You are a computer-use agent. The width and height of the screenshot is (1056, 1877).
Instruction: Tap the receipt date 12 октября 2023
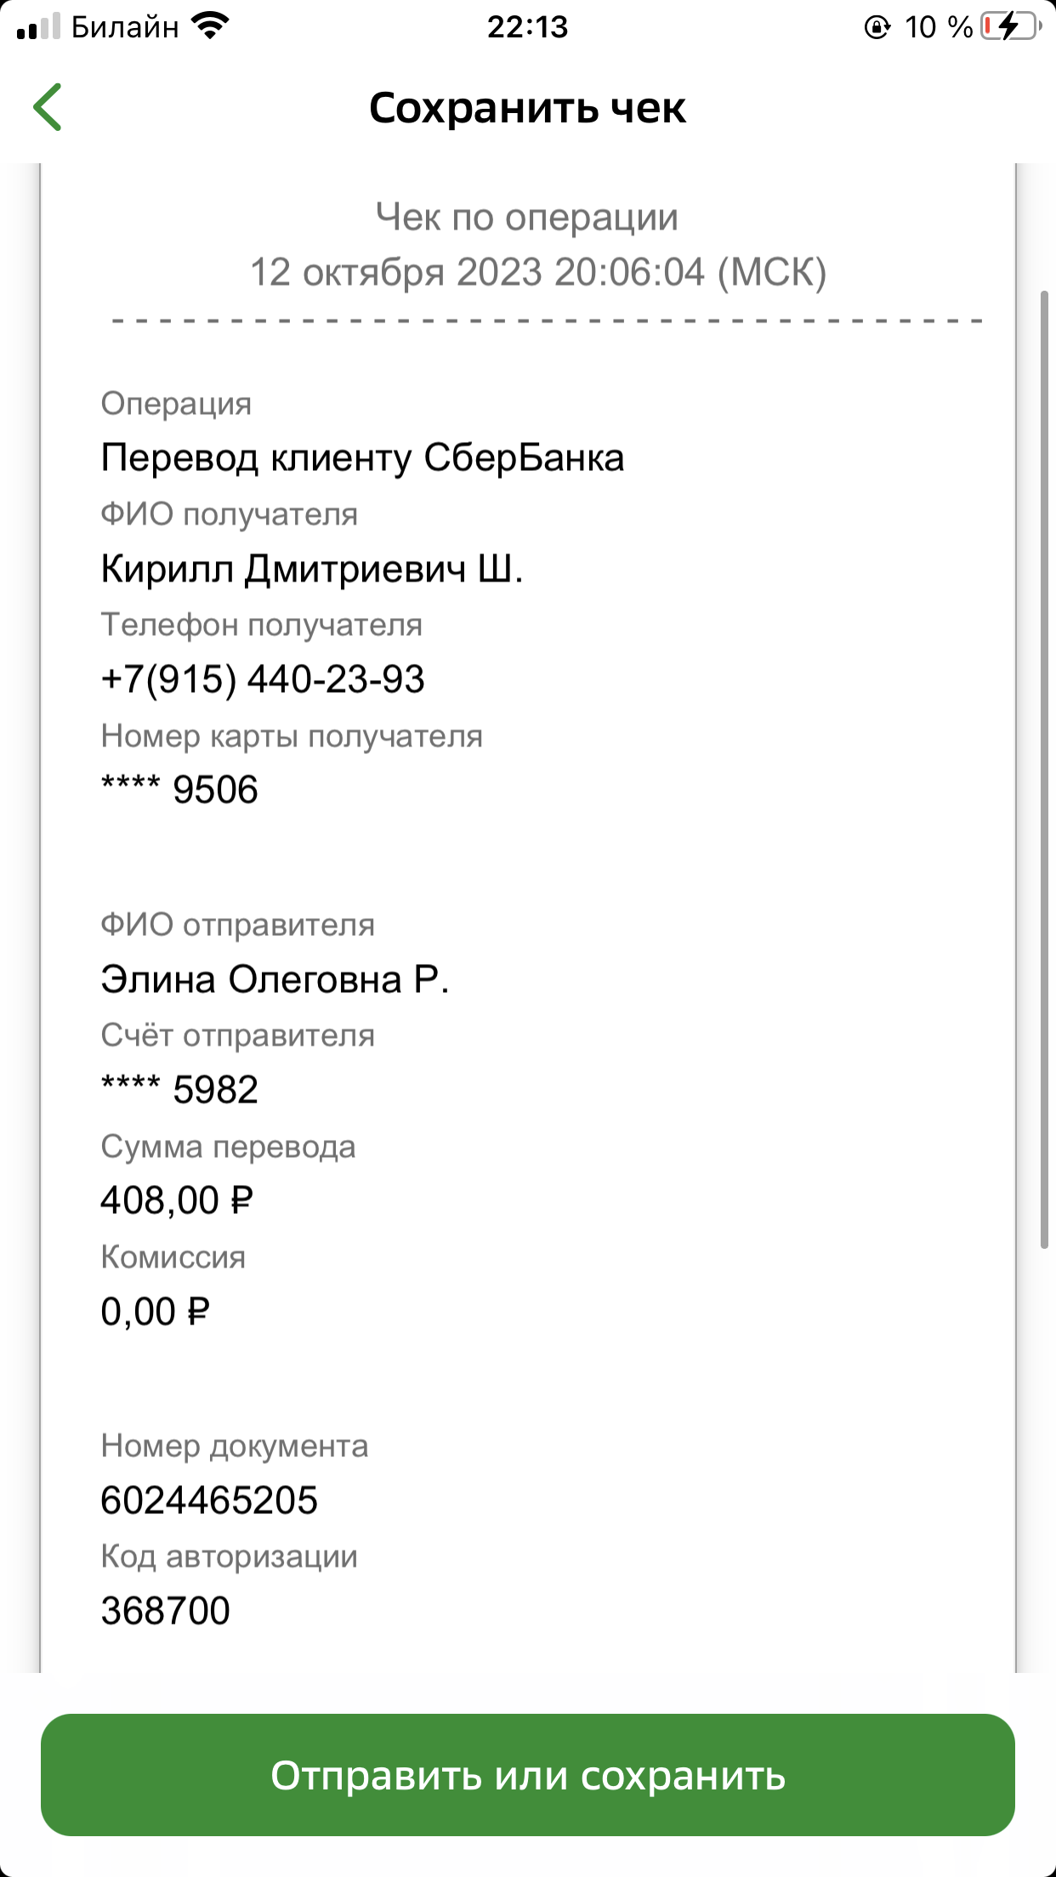click(395, 273)
